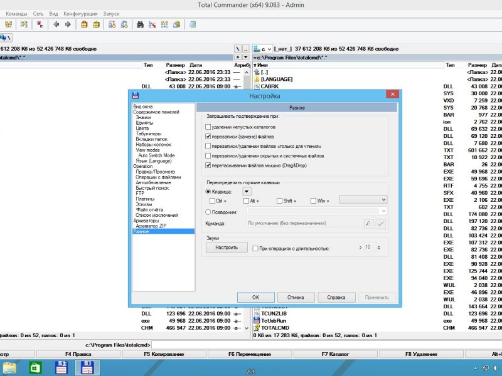Select Плагины in the settings tree
The width and height of the screenshot is (502, 376).
point(145,199)
